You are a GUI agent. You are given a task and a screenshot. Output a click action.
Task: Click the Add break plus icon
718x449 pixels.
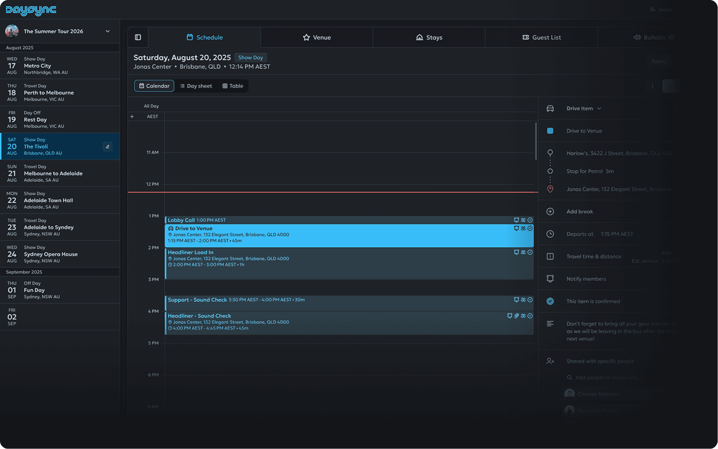point(550,211)
